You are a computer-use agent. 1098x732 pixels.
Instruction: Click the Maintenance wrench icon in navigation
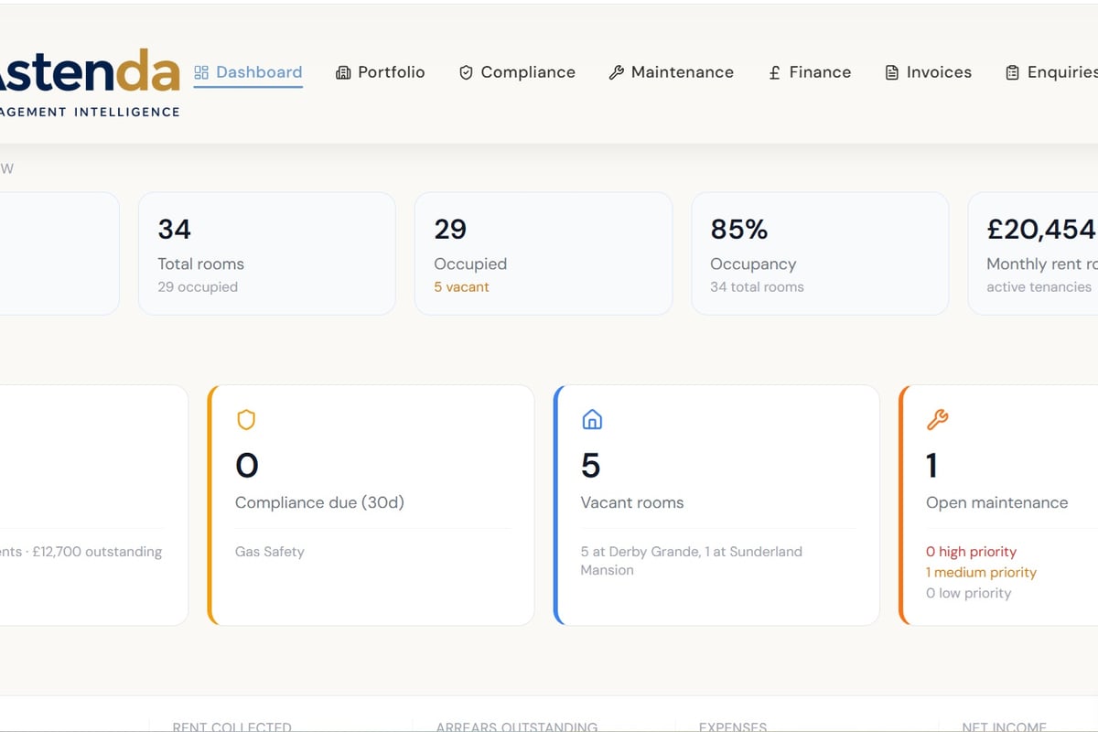pyautogui.click(x=616, y=72)
